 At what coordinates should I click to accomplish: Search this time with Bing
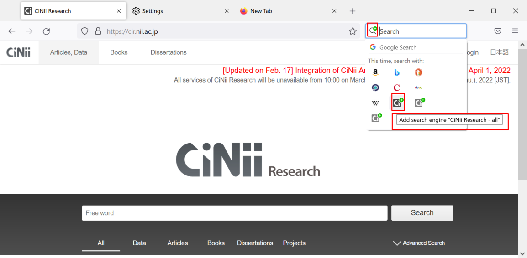(397, 72)
